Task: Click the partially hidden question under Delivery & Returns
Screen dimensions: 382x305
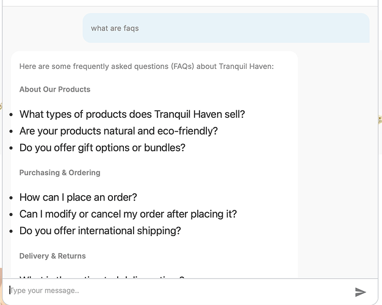Action: [102, 277]
